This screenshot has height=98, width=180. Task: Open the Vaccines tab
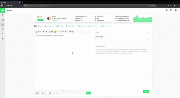click(x=82, y=26)
